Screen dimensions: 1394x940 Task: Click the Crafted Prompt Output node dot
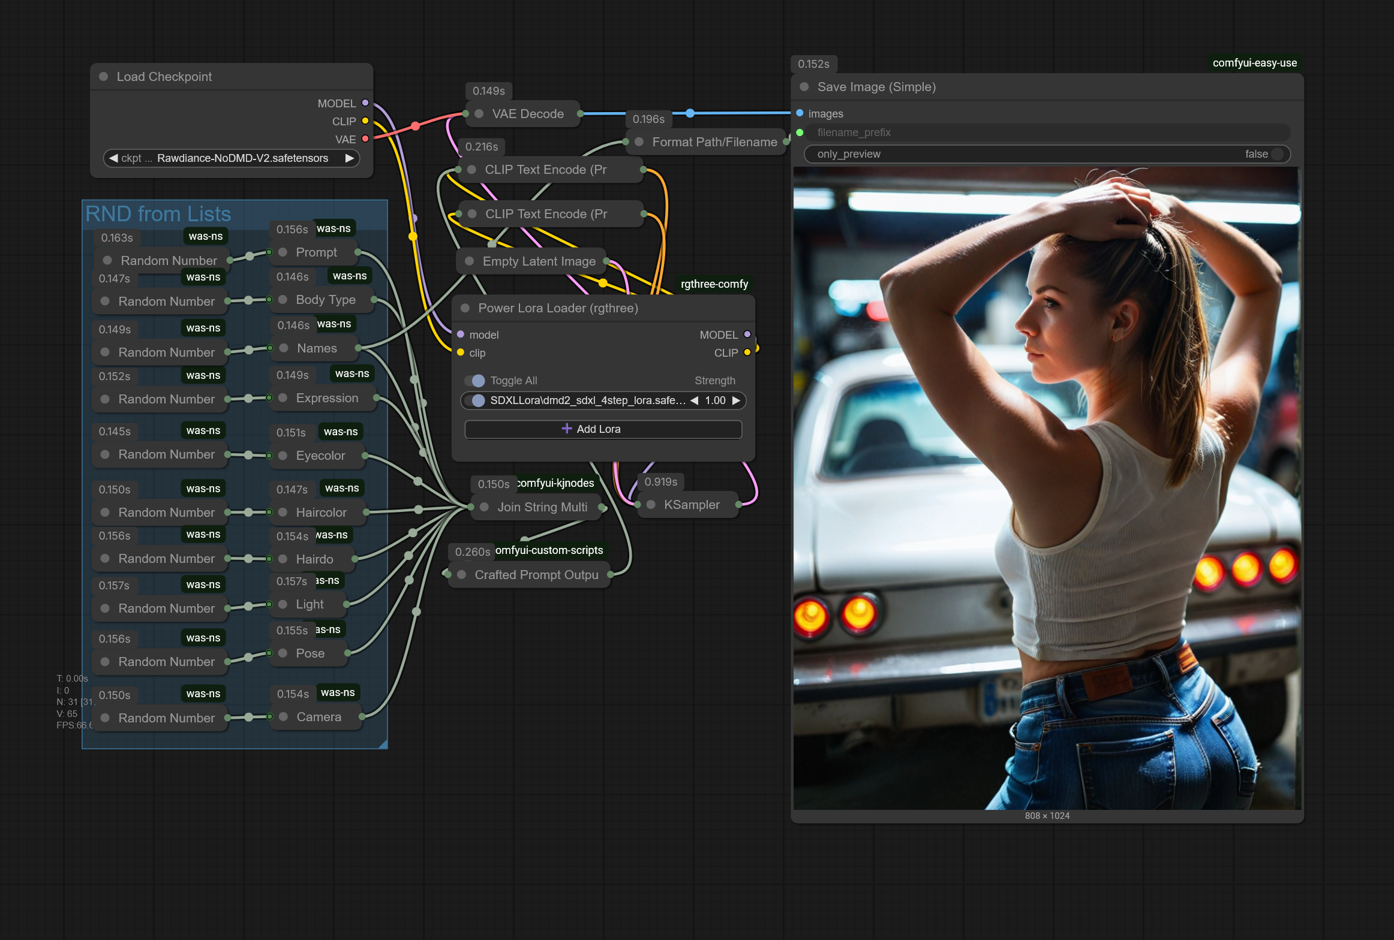(x=462, y=575)
